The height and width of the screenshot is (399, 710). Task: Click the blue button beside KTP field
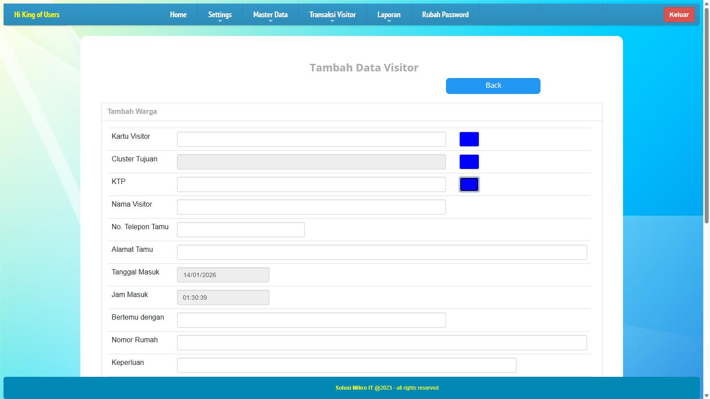click(x=469, y=184)
